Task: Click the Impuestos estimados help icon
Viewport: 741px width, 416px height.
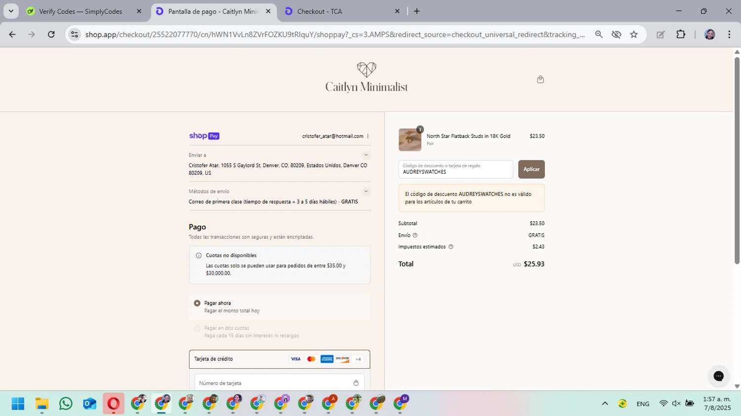Action: [x=451, y=247]
